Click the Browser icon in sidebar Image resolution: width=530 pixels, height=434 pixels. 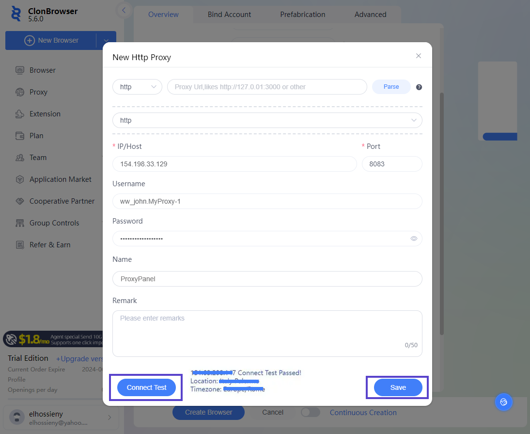20,70
